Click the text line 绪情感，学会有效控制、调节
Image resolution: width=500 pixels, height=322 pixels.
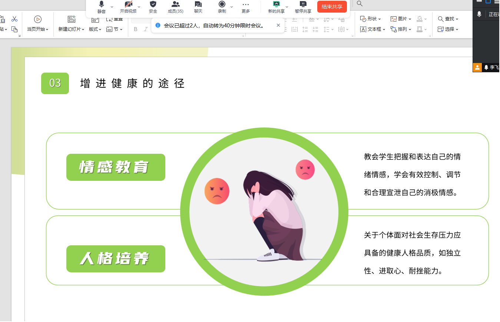pyautogui.click(x=412, y=175)
